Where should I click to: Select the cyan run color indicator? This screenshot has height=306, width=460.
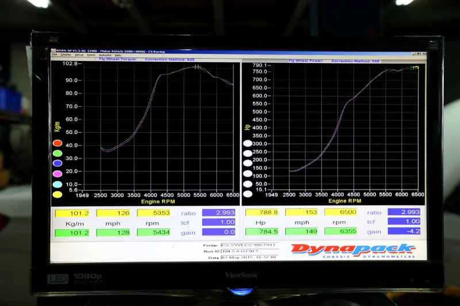tap(57, 184)
